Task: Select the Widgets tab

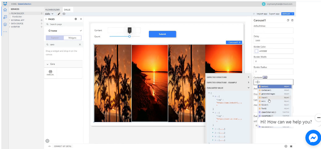Action: pyautogui.click(x=72, y=38)
